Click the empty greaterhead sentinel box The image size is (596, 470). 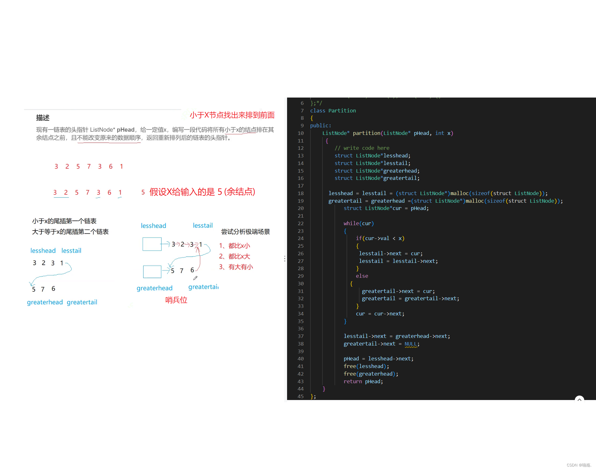[x=152, y=272]
